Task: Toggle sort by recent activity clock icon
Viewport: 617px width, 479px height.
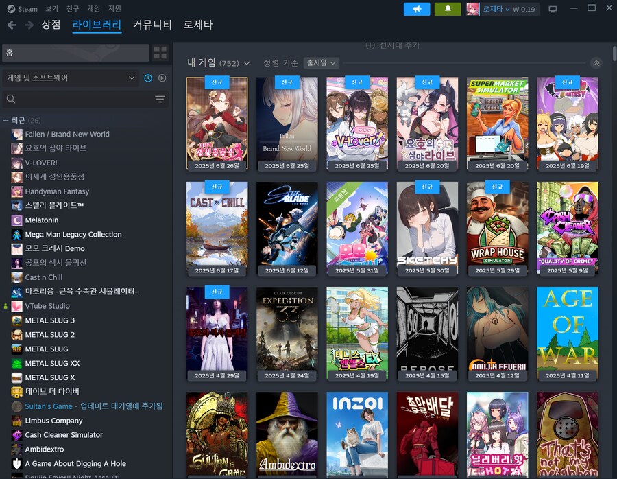Action: [x=148, y=78]
